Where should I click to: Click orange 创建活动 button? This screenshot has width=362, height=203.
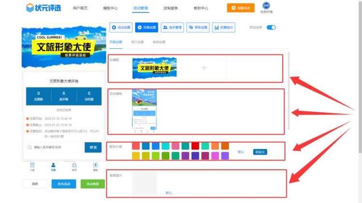[x=240, y=8]
